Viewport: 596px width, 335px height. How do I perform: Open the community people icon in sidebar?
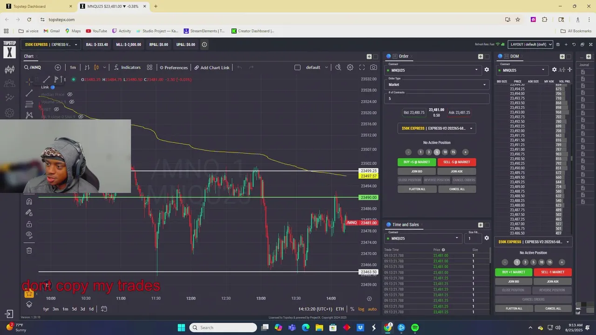click(x=9, y=84)
